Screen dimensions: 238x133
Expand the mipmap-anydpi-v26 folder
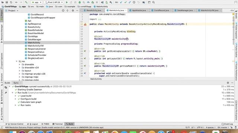pyautogui.click(x=20, y=74)
